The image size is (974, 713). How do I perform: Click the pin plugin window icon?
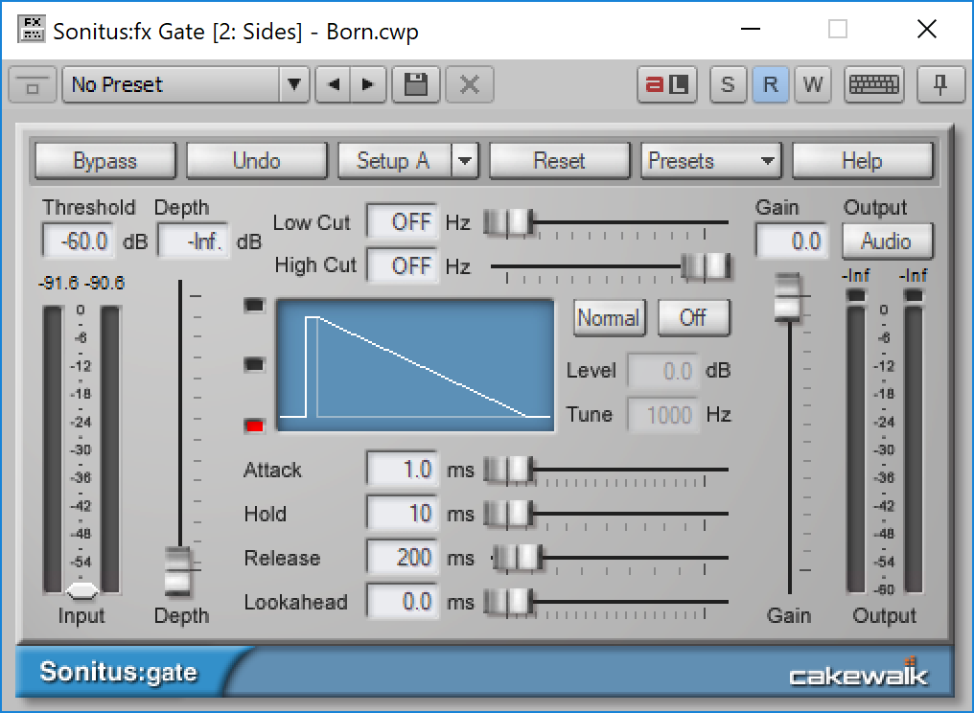[940, 84]
